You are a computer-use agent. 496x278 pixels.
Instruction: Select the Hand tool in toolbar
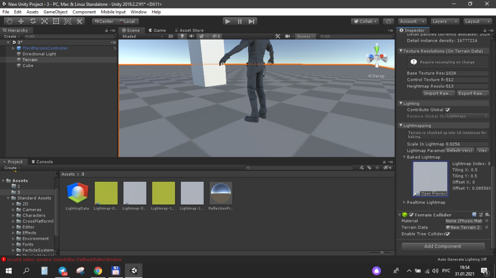point(9,21)
